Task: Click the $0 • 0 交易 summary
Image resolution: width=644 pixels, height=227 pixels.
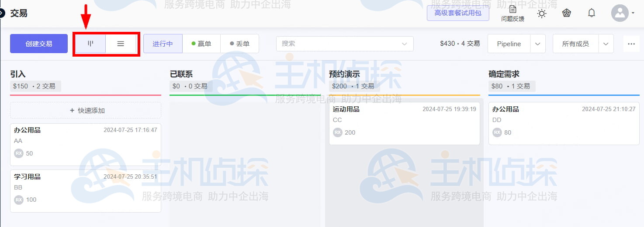Action: pos(190,86)
